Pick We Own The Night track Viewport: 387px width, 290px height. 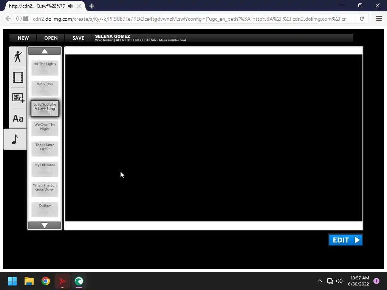[45, 128]
